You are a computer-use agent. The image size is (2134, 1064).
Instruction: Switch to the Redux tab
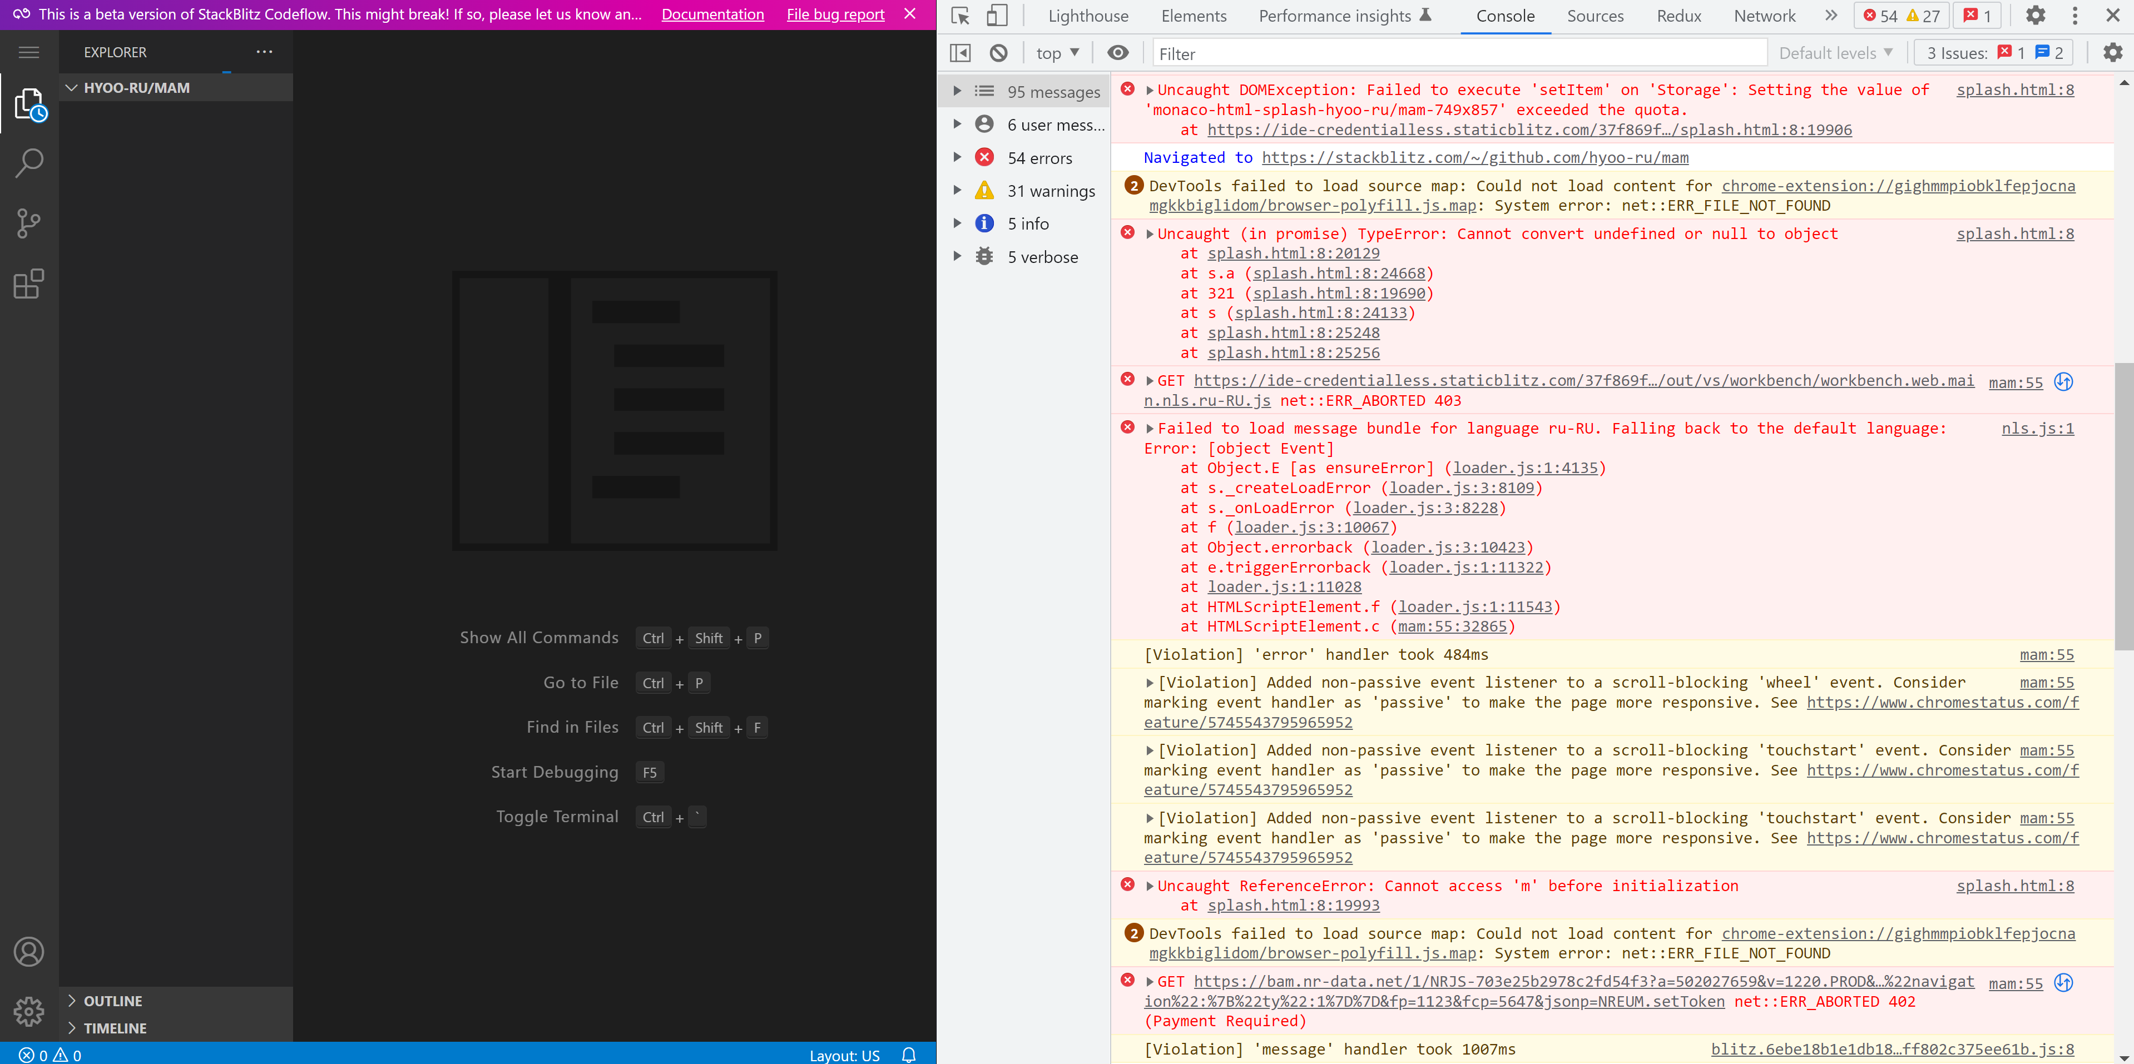pyautogui.click(x=1679, y=15)
